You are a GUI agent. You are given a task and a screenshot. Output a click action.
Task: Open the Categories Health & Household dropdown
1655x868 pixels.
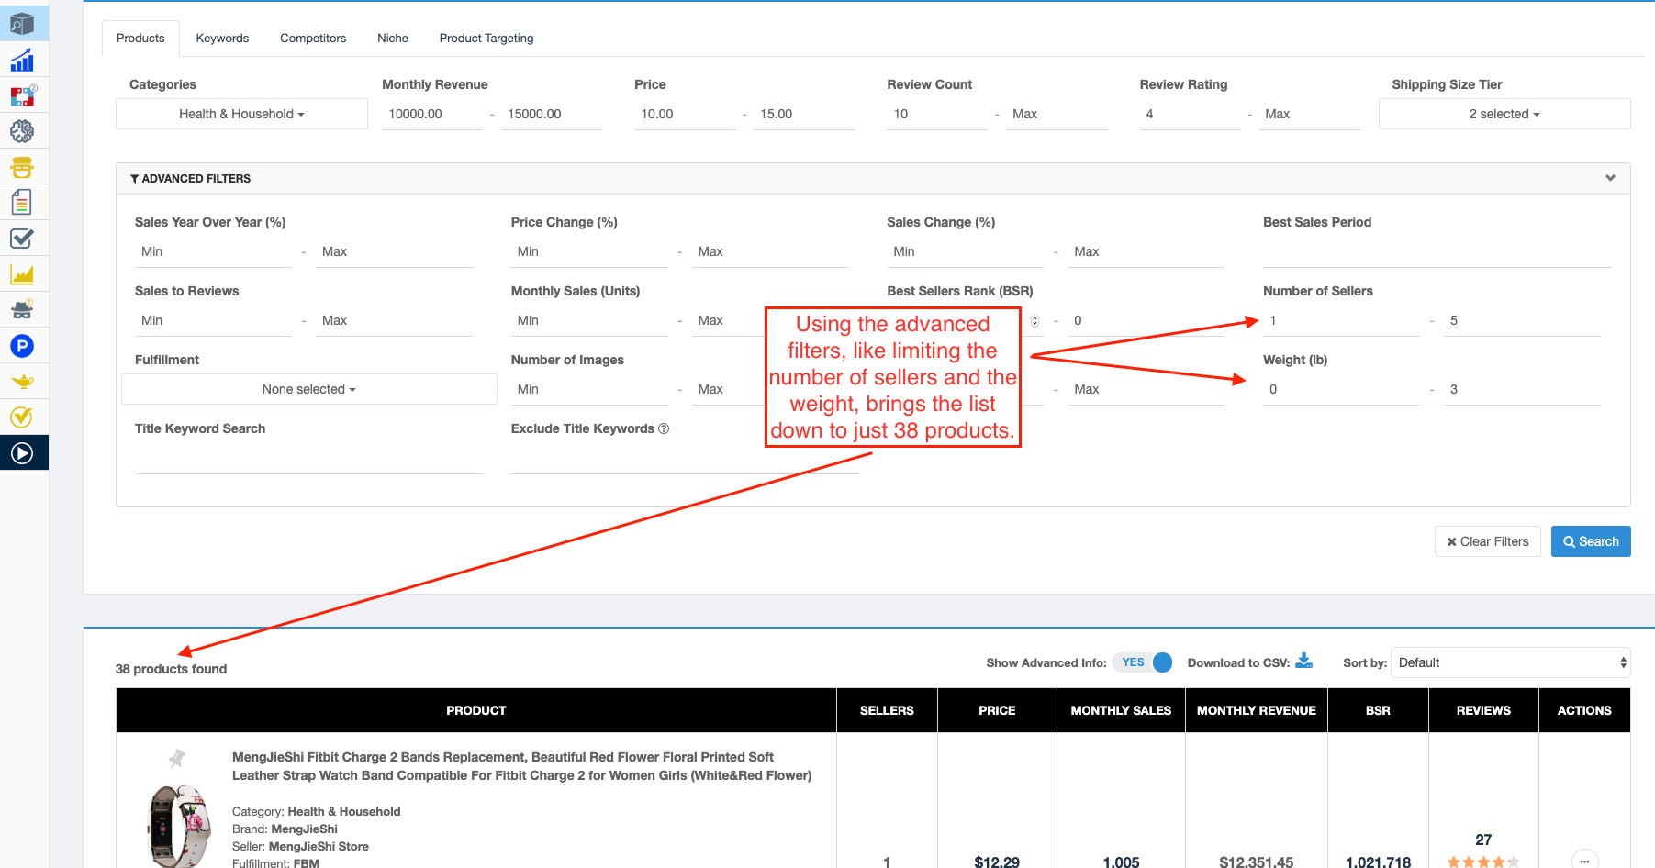[x=241, y=114]
